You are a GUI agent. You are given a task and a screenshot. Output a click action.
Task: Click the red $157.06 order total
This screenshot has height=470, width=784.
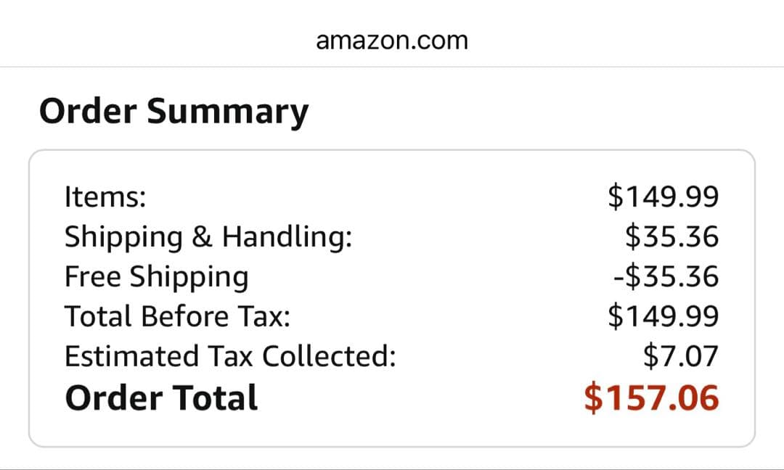coord(651,398)
